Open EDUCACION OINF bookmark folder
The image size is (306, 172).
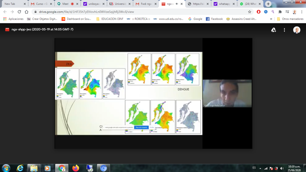(x=110, y=19)
